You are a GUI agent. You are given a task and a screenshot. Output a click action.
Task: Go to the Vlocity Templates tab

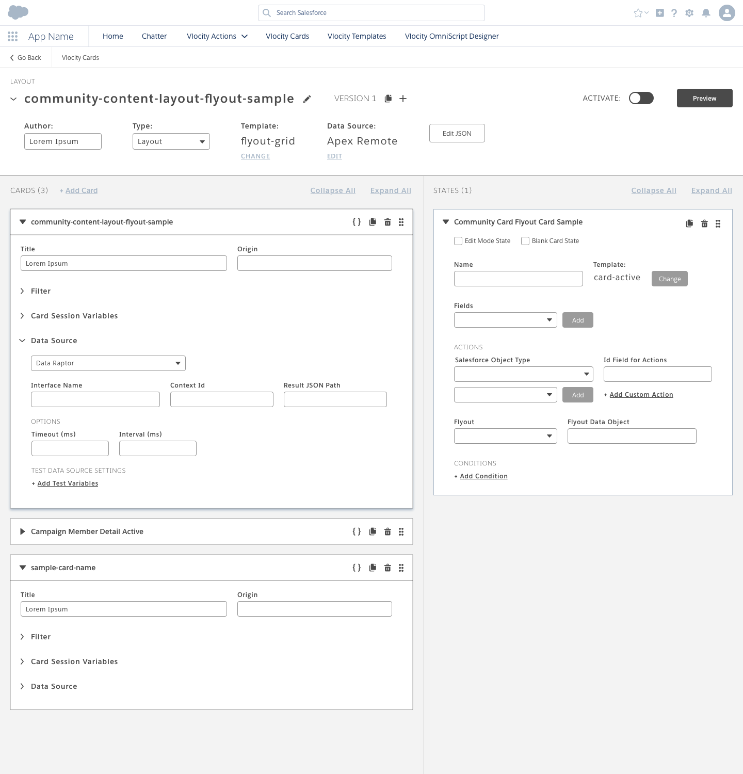(357, 36)
